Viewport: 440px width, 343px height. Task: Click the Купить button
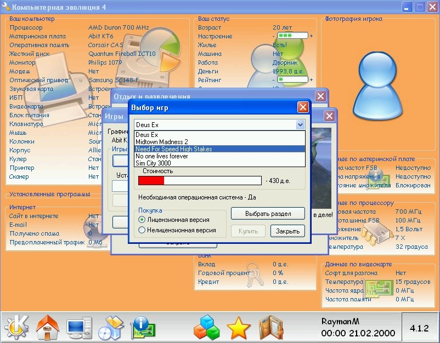tap(248, 231)
